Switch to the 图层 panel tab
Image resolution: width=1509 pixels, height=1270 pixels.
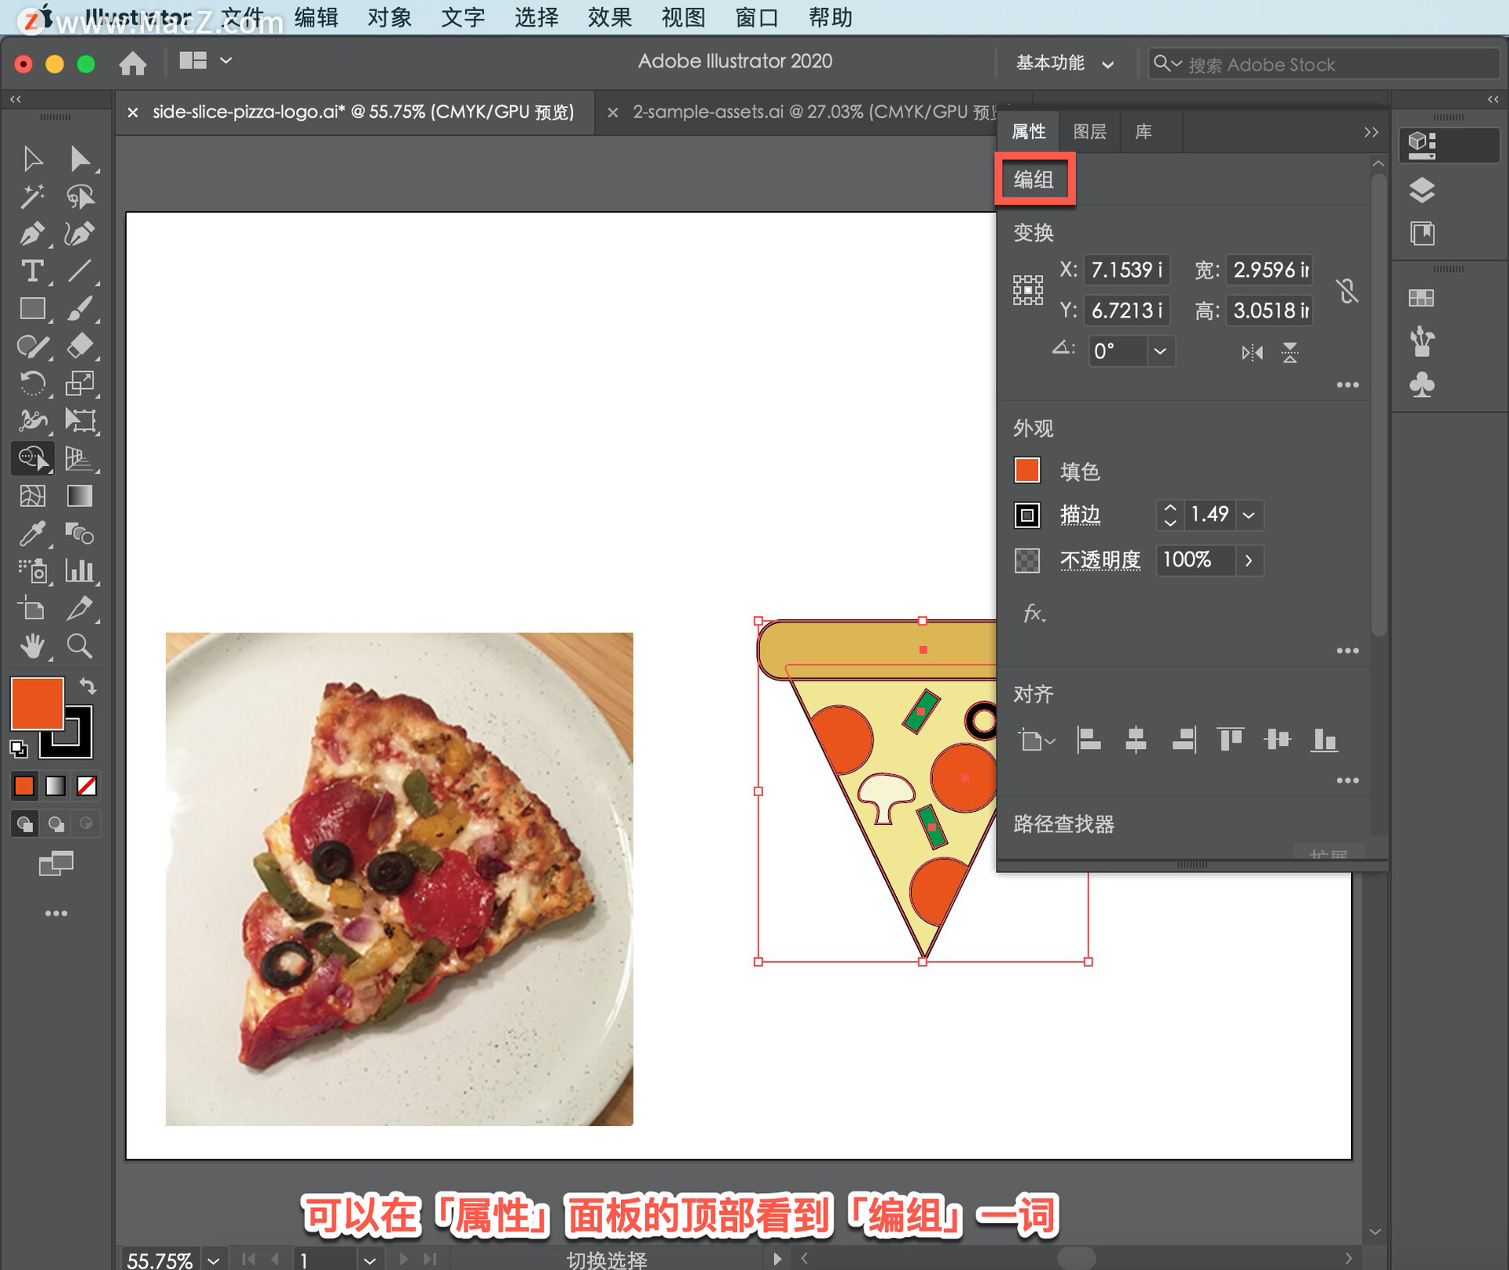point(1090,132)
